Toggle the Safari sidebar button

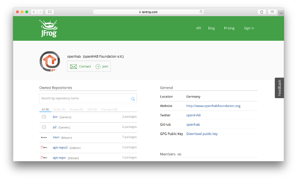point(50,12)
